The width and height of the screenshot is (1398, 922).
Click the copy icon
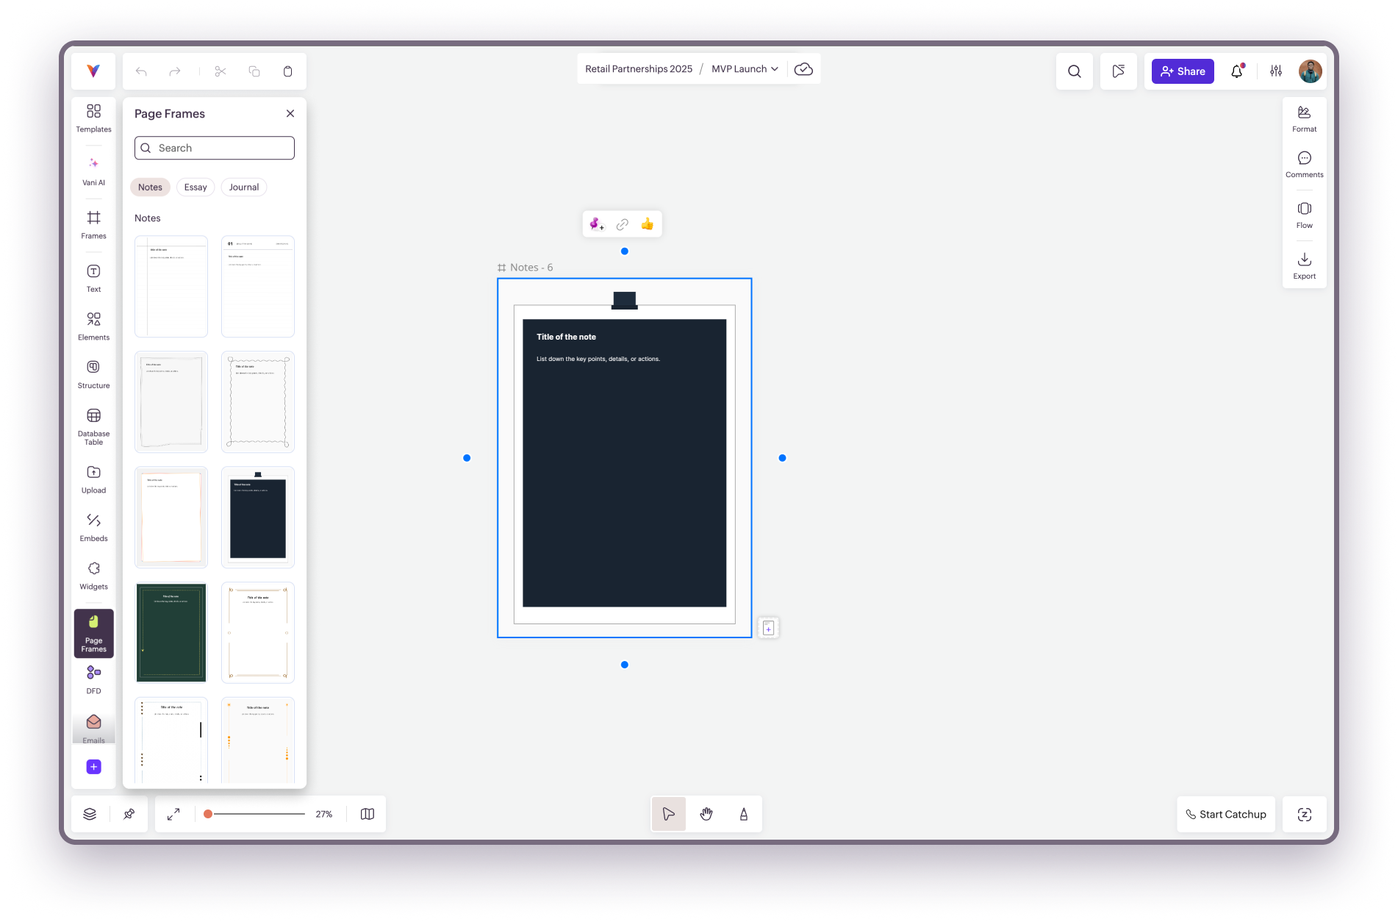pyautogui.click(x=254, y=71)
